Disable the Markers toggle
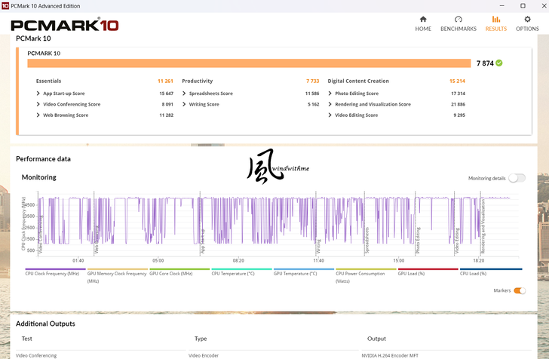 tap(520, 290)
